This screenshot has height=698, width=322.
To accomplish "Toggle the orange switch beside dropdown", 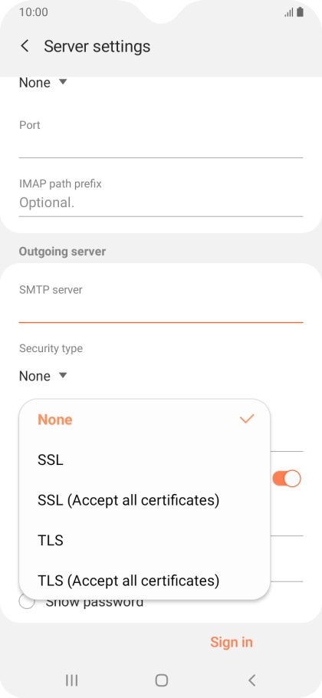I will click(287, 479).
